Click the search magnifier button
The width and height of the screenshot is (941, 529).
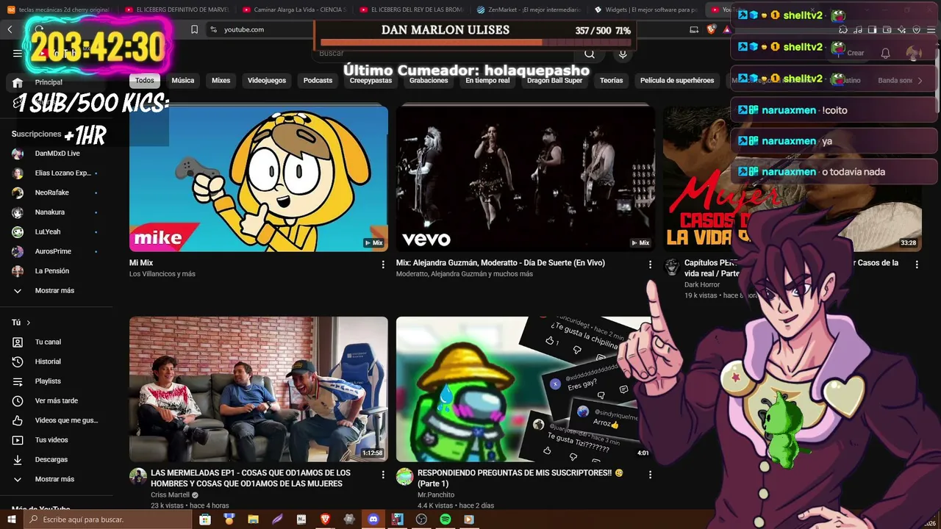tap(590, 54)
